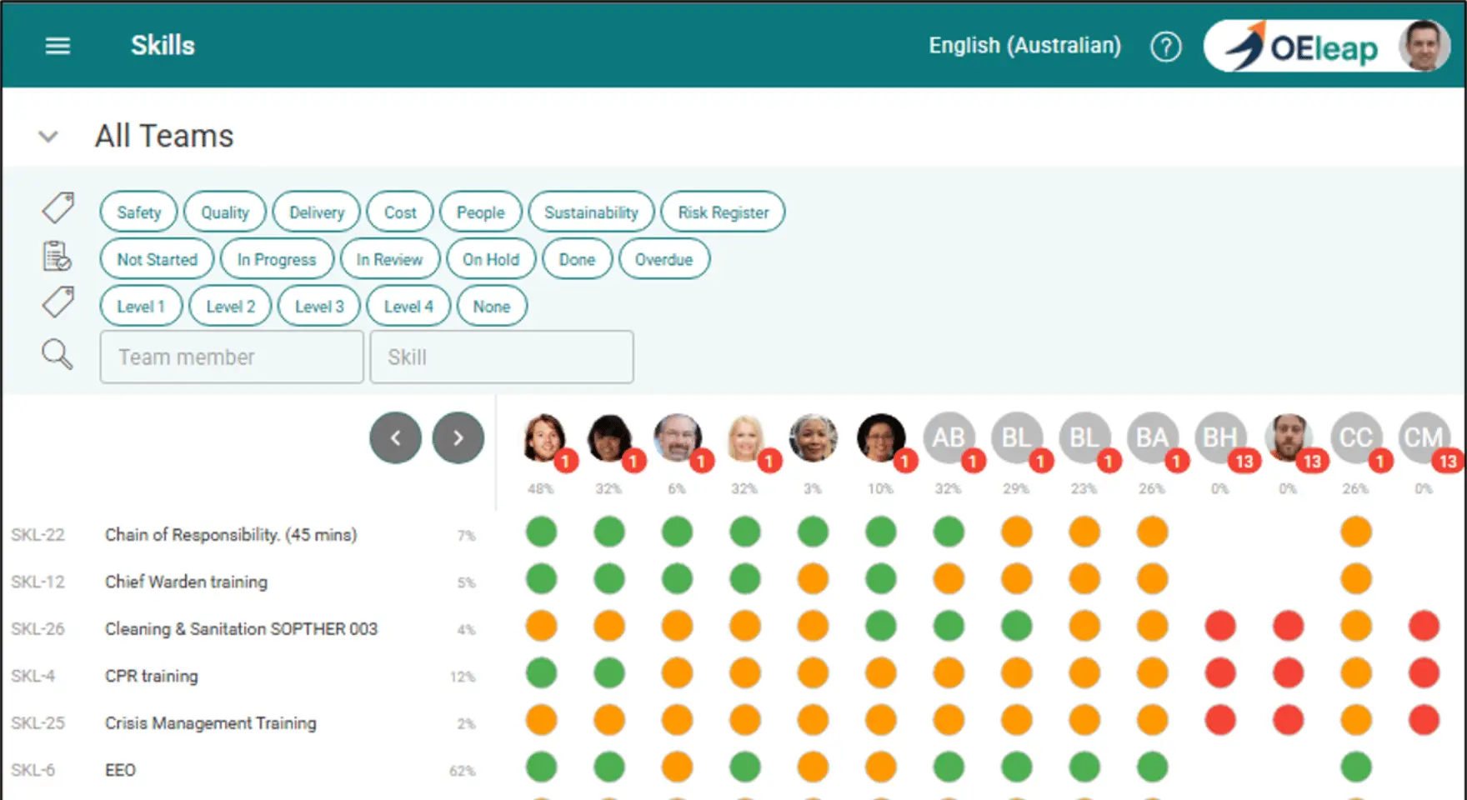The height and width of the screenshot is (800, 1467).
Task: Select the Level 2 filter
Action: coord(230,306)
